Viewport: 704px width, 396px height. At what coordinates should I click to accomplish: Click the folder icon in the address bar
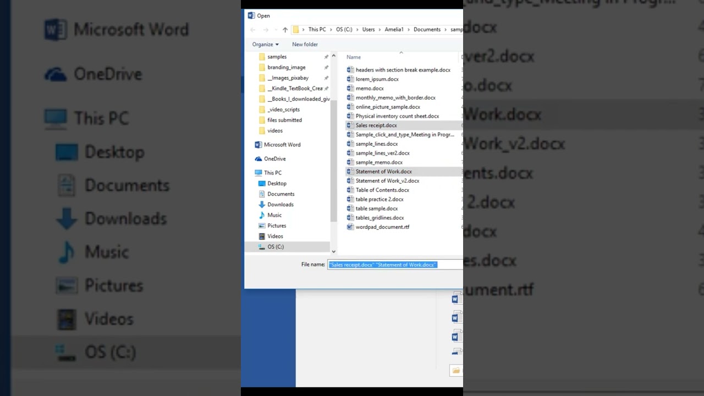(x=296, y=30)
